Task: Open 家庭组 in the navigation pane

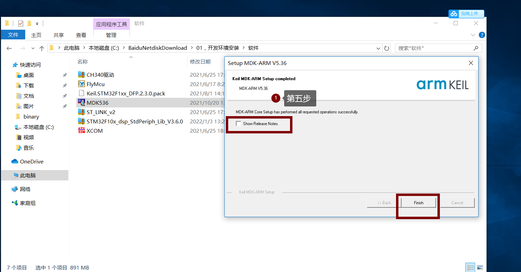Action: [28, 203]
